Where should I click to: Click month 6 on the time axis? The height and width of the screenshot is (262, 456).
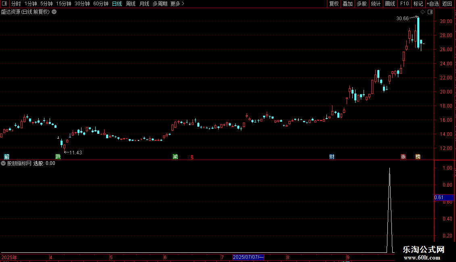pos(165,257)
